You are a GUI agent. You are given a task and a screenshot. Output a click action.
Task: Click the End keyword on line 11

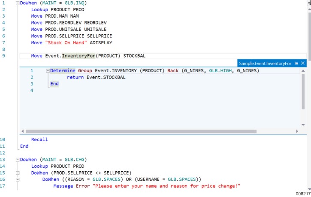[24, 146]
